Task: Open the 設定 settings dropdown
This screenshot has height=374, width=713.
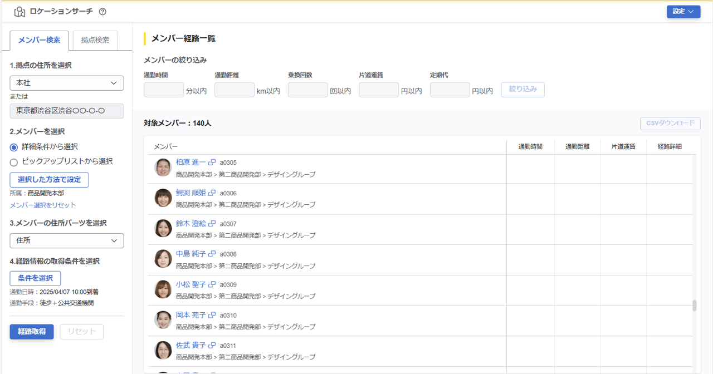Action: 683,11
